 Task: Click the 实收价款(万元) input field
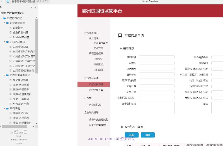pyautogui.click(x=157, y=98)
